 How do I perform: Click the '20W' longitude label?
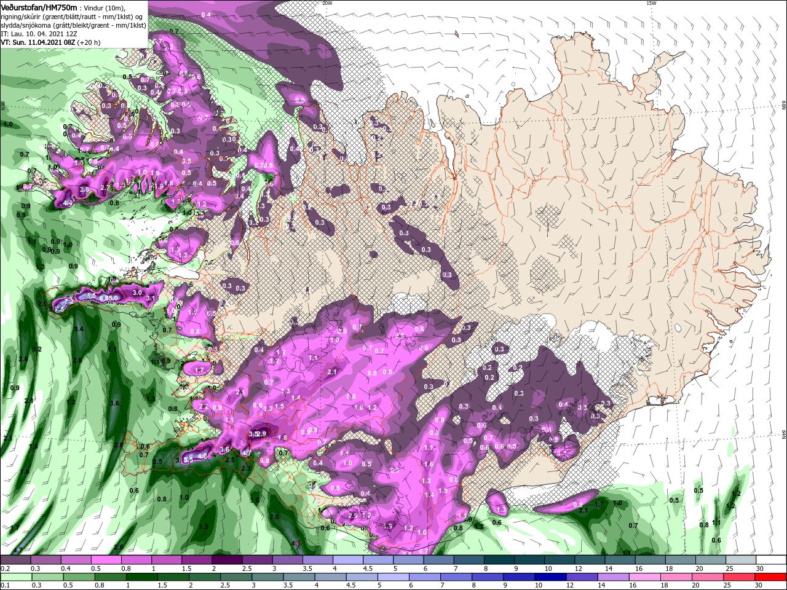coord(327,3)
